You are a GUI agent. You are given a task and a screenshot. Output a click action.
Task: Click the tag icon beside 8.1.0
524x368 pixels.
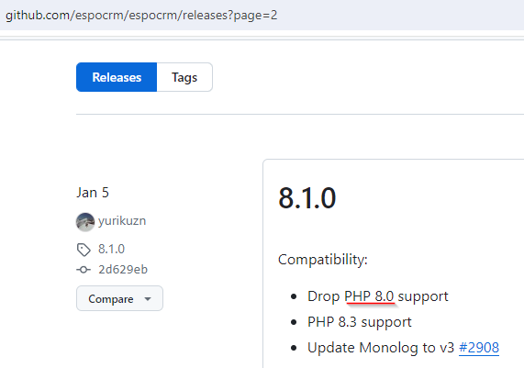coord(84,250)
